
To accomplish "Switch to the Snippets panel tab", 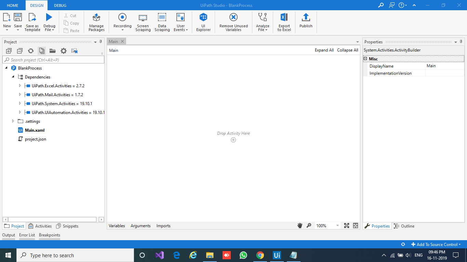I will pos(67,226).
